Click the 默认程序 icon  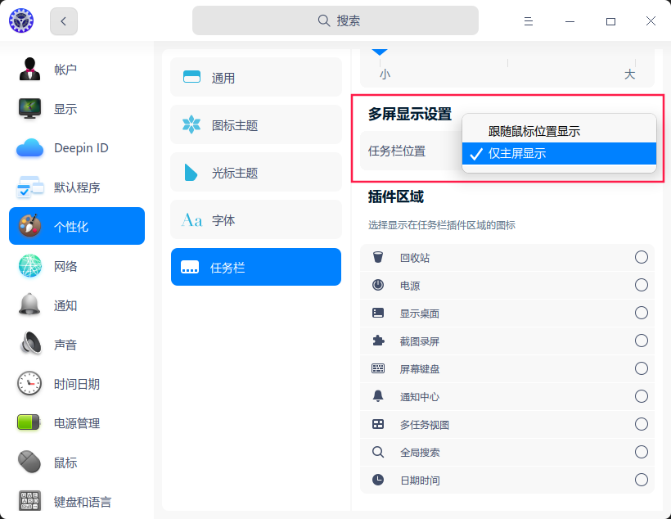tap(29, 187)
